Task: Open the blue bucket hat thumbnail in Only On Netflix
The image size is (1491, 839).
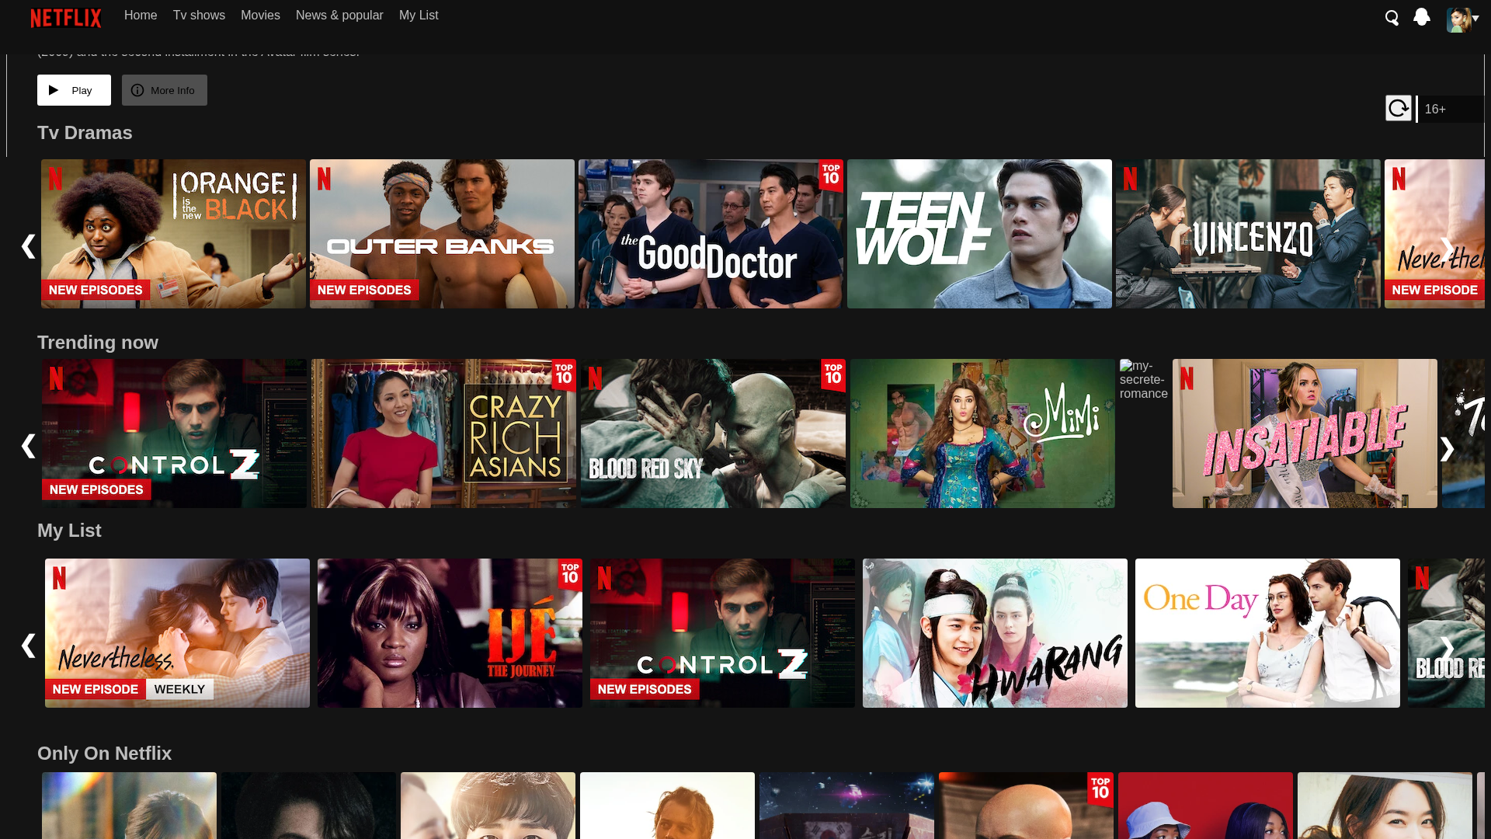Action: point(1205,806)
